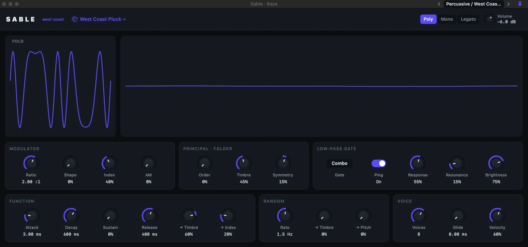Go to the previous preset with left chevron
Screen dimensions: 528x247
click(x=439, y=4)
